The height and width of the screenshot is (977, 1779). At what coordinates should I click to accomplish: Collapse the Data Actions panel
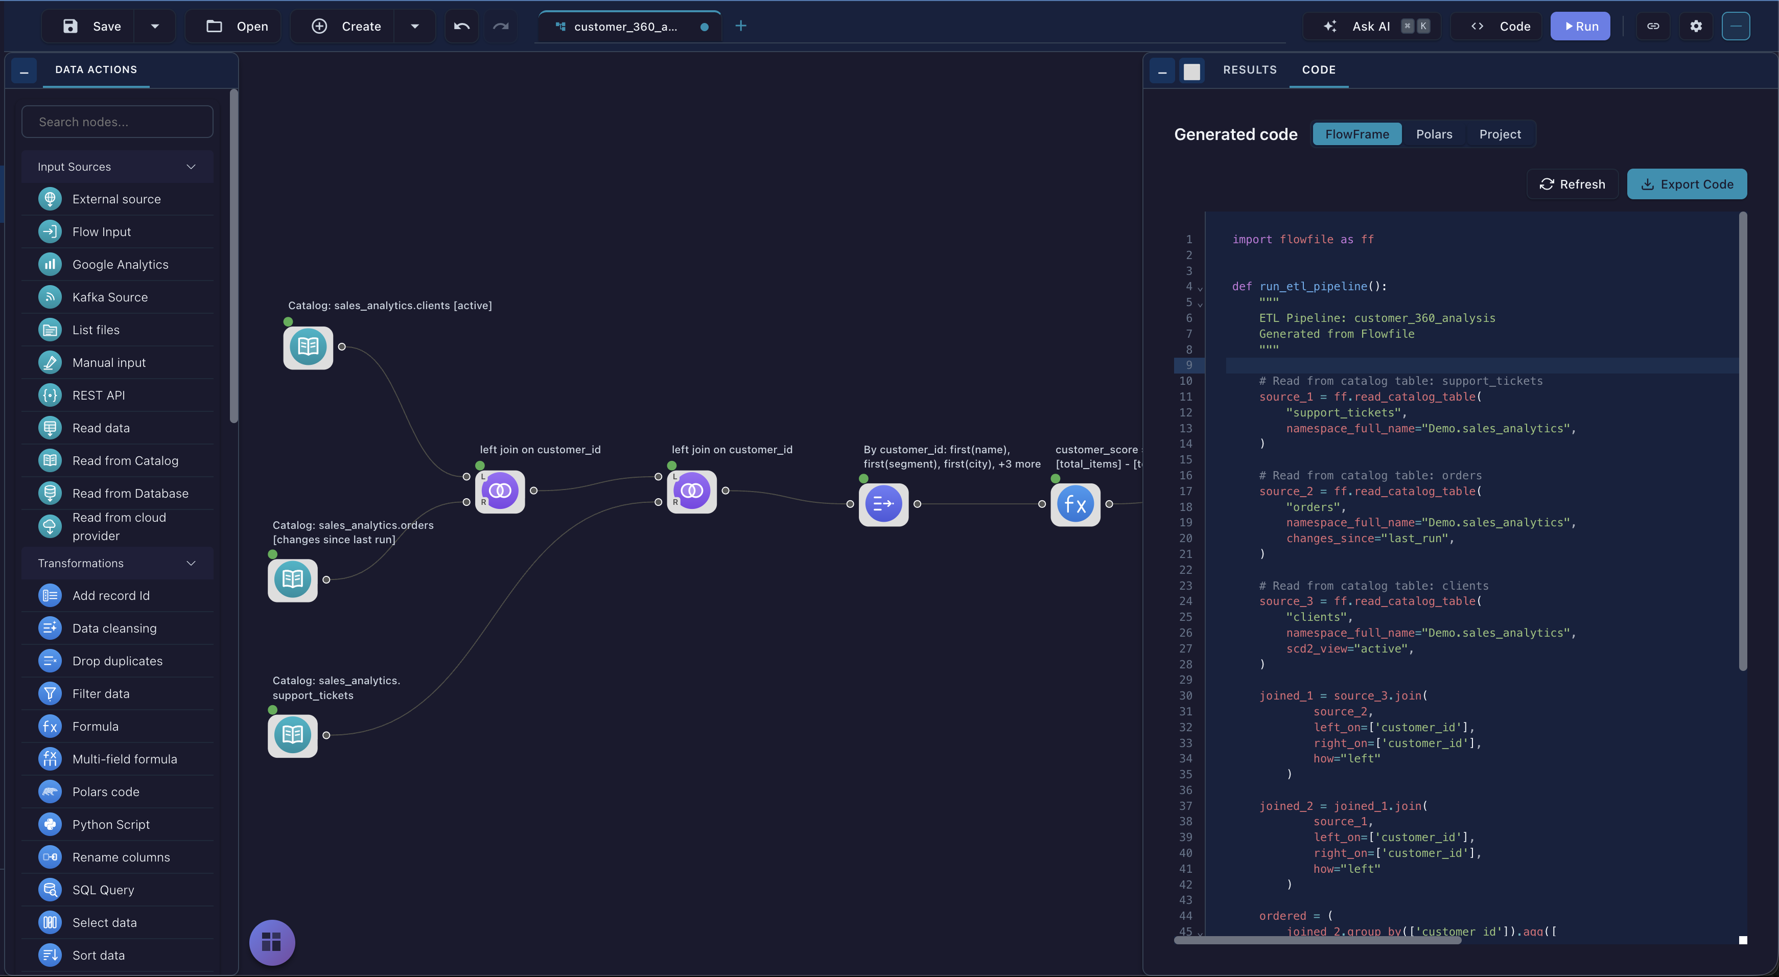(24, 71)
